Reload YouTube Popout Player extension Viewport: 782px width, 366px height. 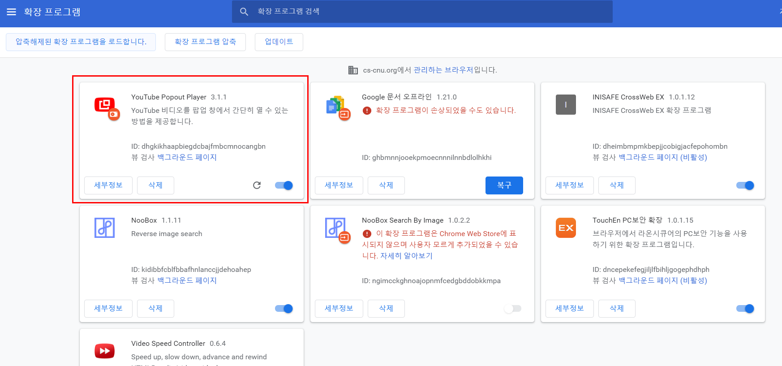257,185
